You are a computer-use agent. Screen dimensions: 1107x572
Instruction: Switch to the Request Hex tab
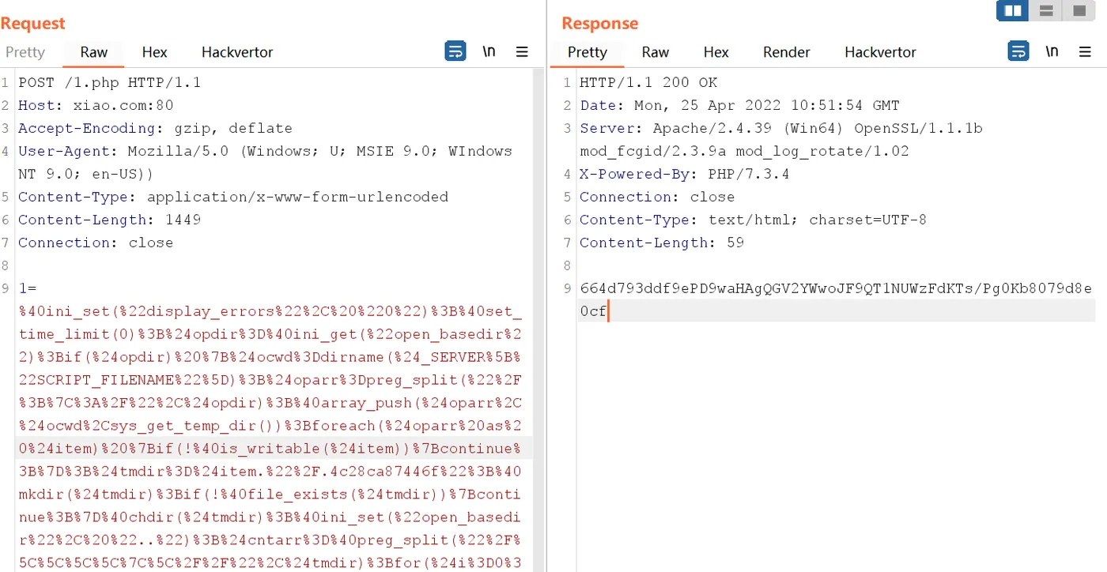click(x=154, y=52)
